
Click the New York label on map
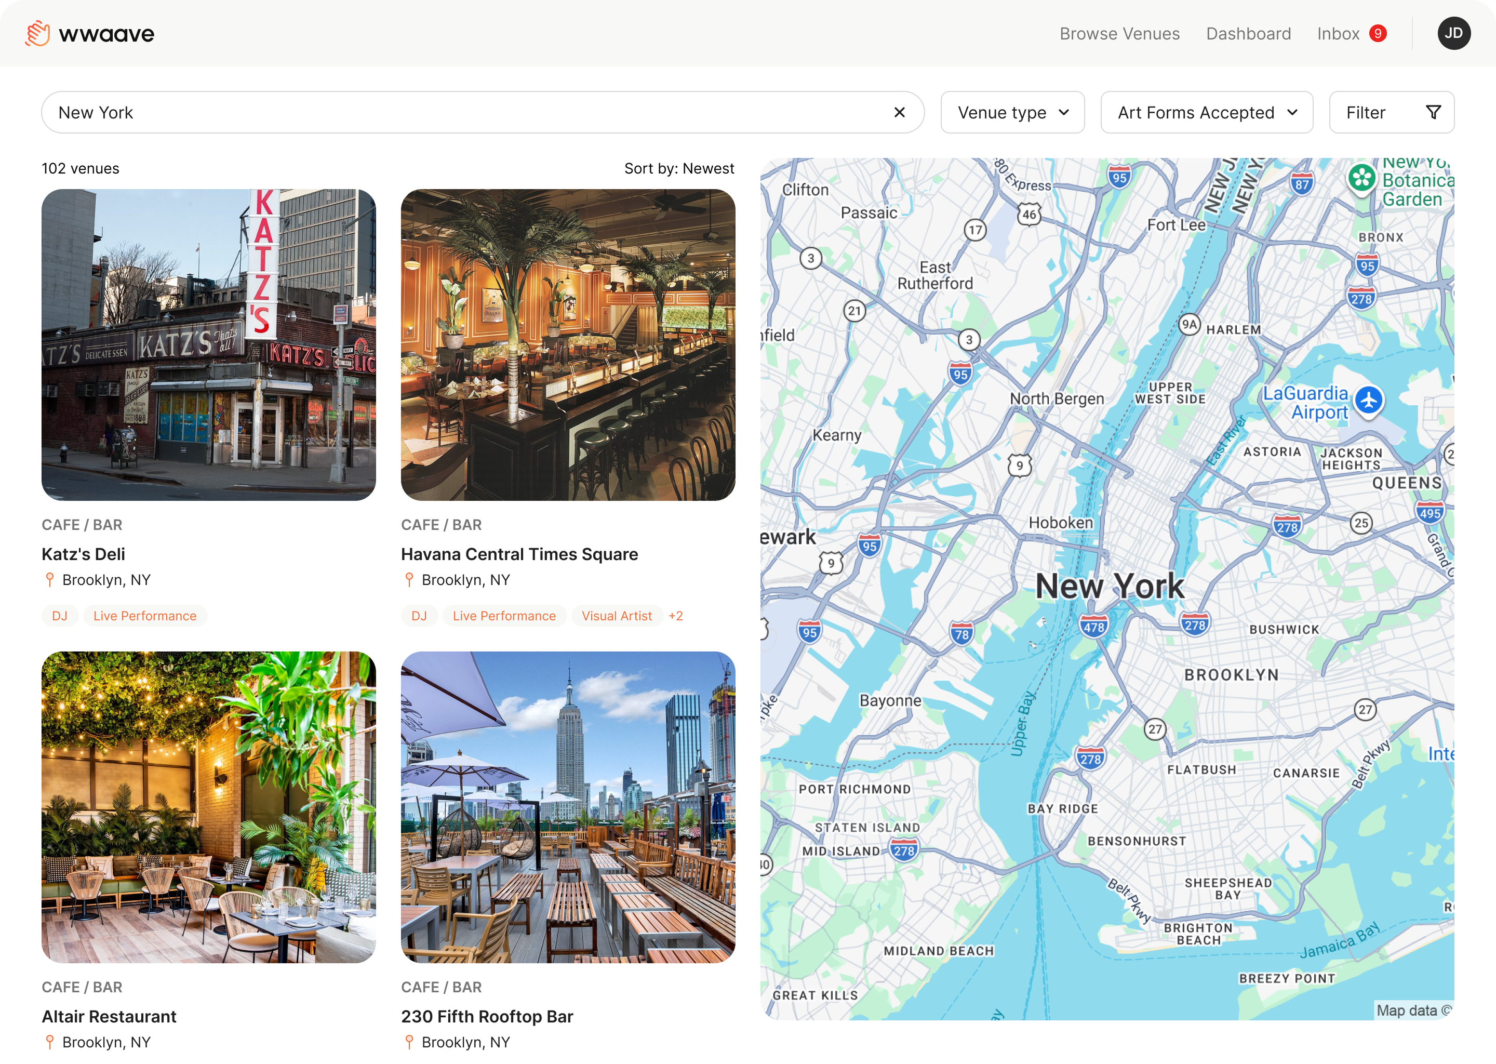(x=1110, y=586)
